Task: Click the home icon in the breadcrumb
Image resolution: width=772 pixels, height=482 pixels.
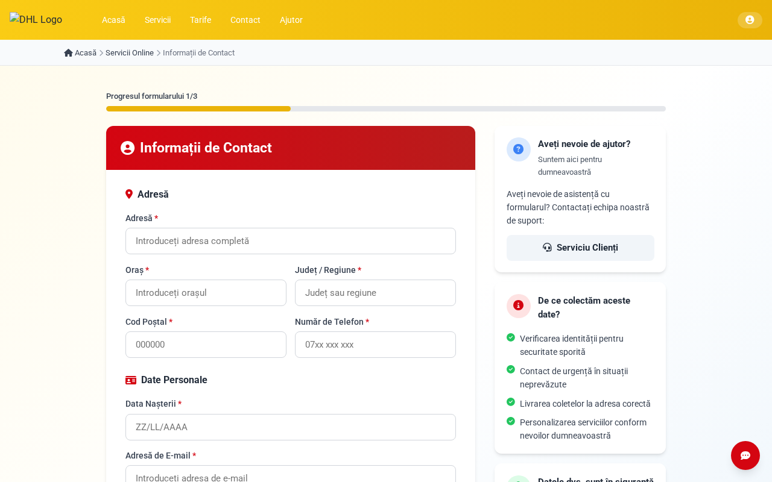Action: point(68,53)
